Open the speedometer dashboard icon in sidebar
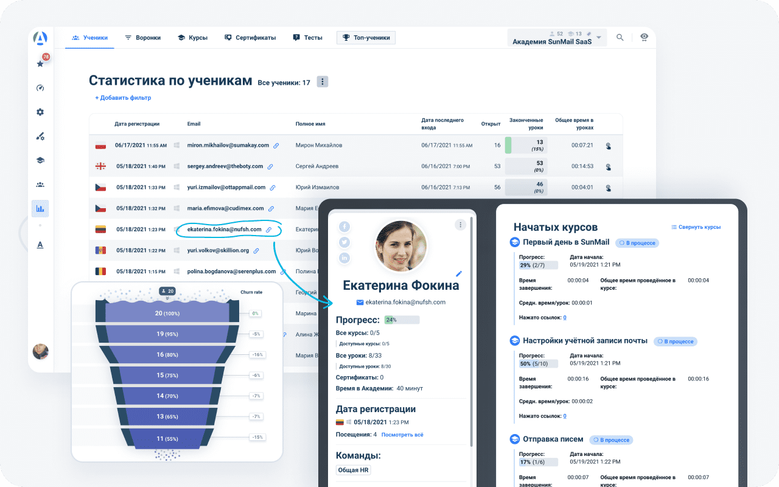The height and width of the screenshot is (487, 779). point(40,88)
